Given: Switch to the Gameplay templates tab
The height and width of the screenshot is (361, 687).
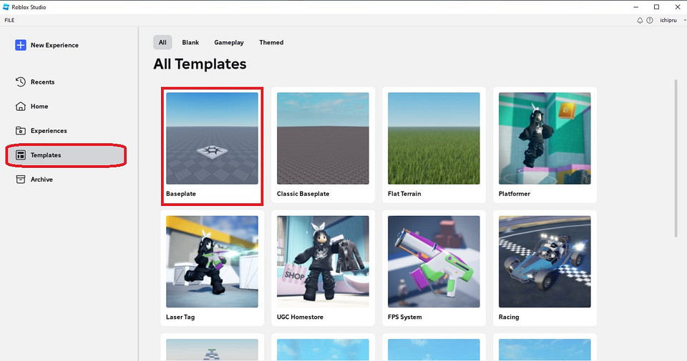Looking at the screenshot, I should [x=229, y=43].
